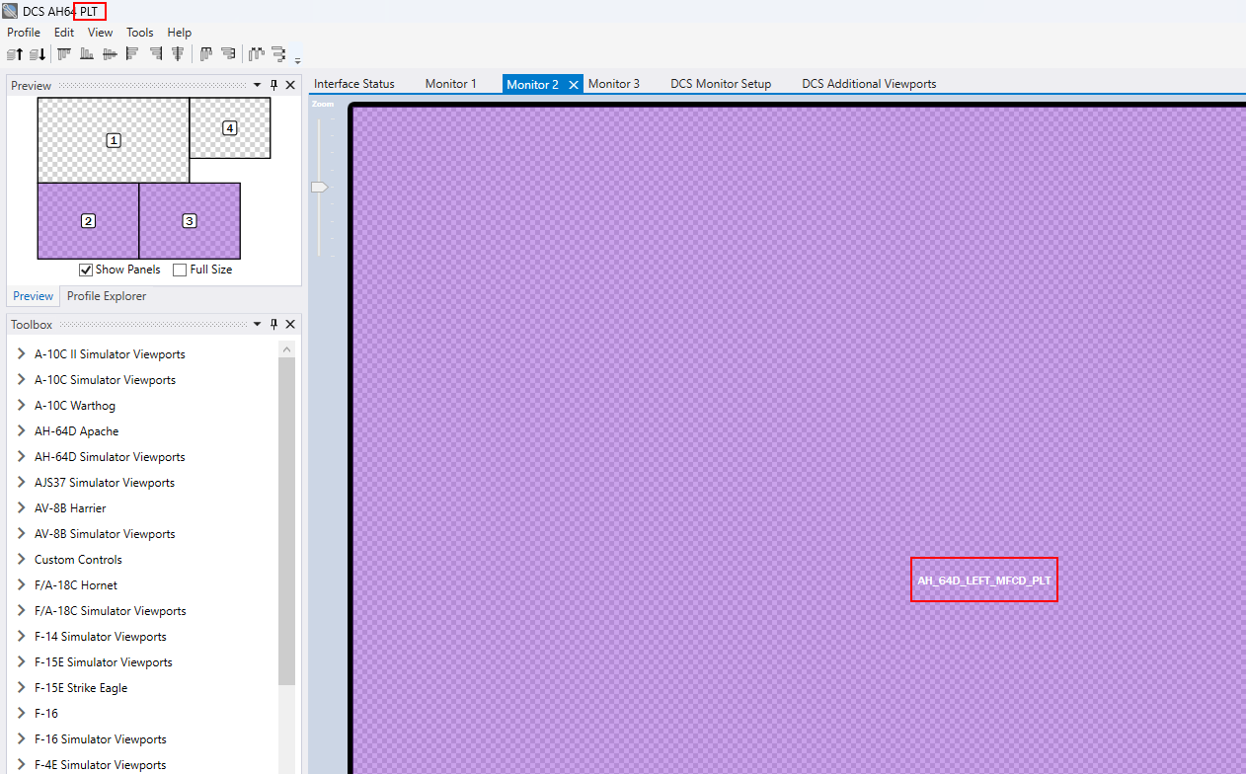Open the View menu
This screenshot has width=1246, height=774.
coord(100,33)
